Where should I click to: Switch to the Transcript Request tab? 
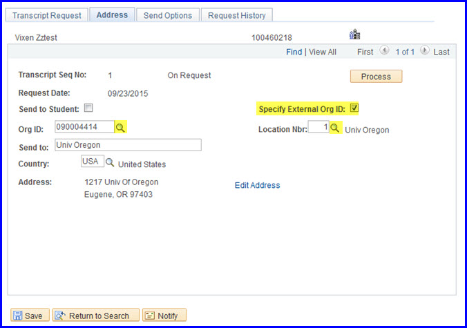[x=48, y=15]
